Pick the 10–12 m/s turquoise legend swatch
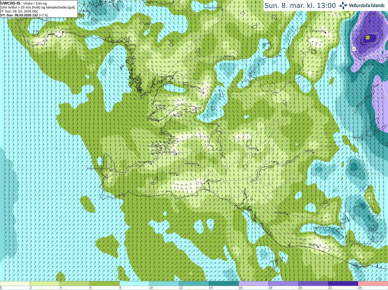This screenshot has height=290, width=388. click(164, 284)
